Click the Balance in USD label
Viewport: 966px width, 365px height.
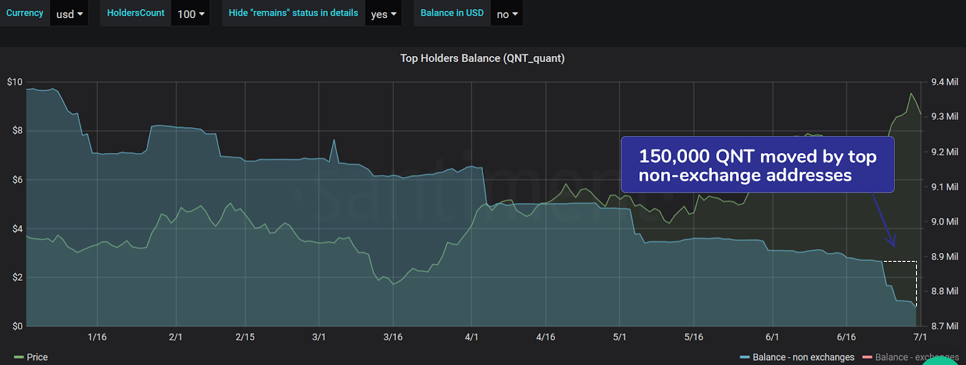tap(452, 13)
